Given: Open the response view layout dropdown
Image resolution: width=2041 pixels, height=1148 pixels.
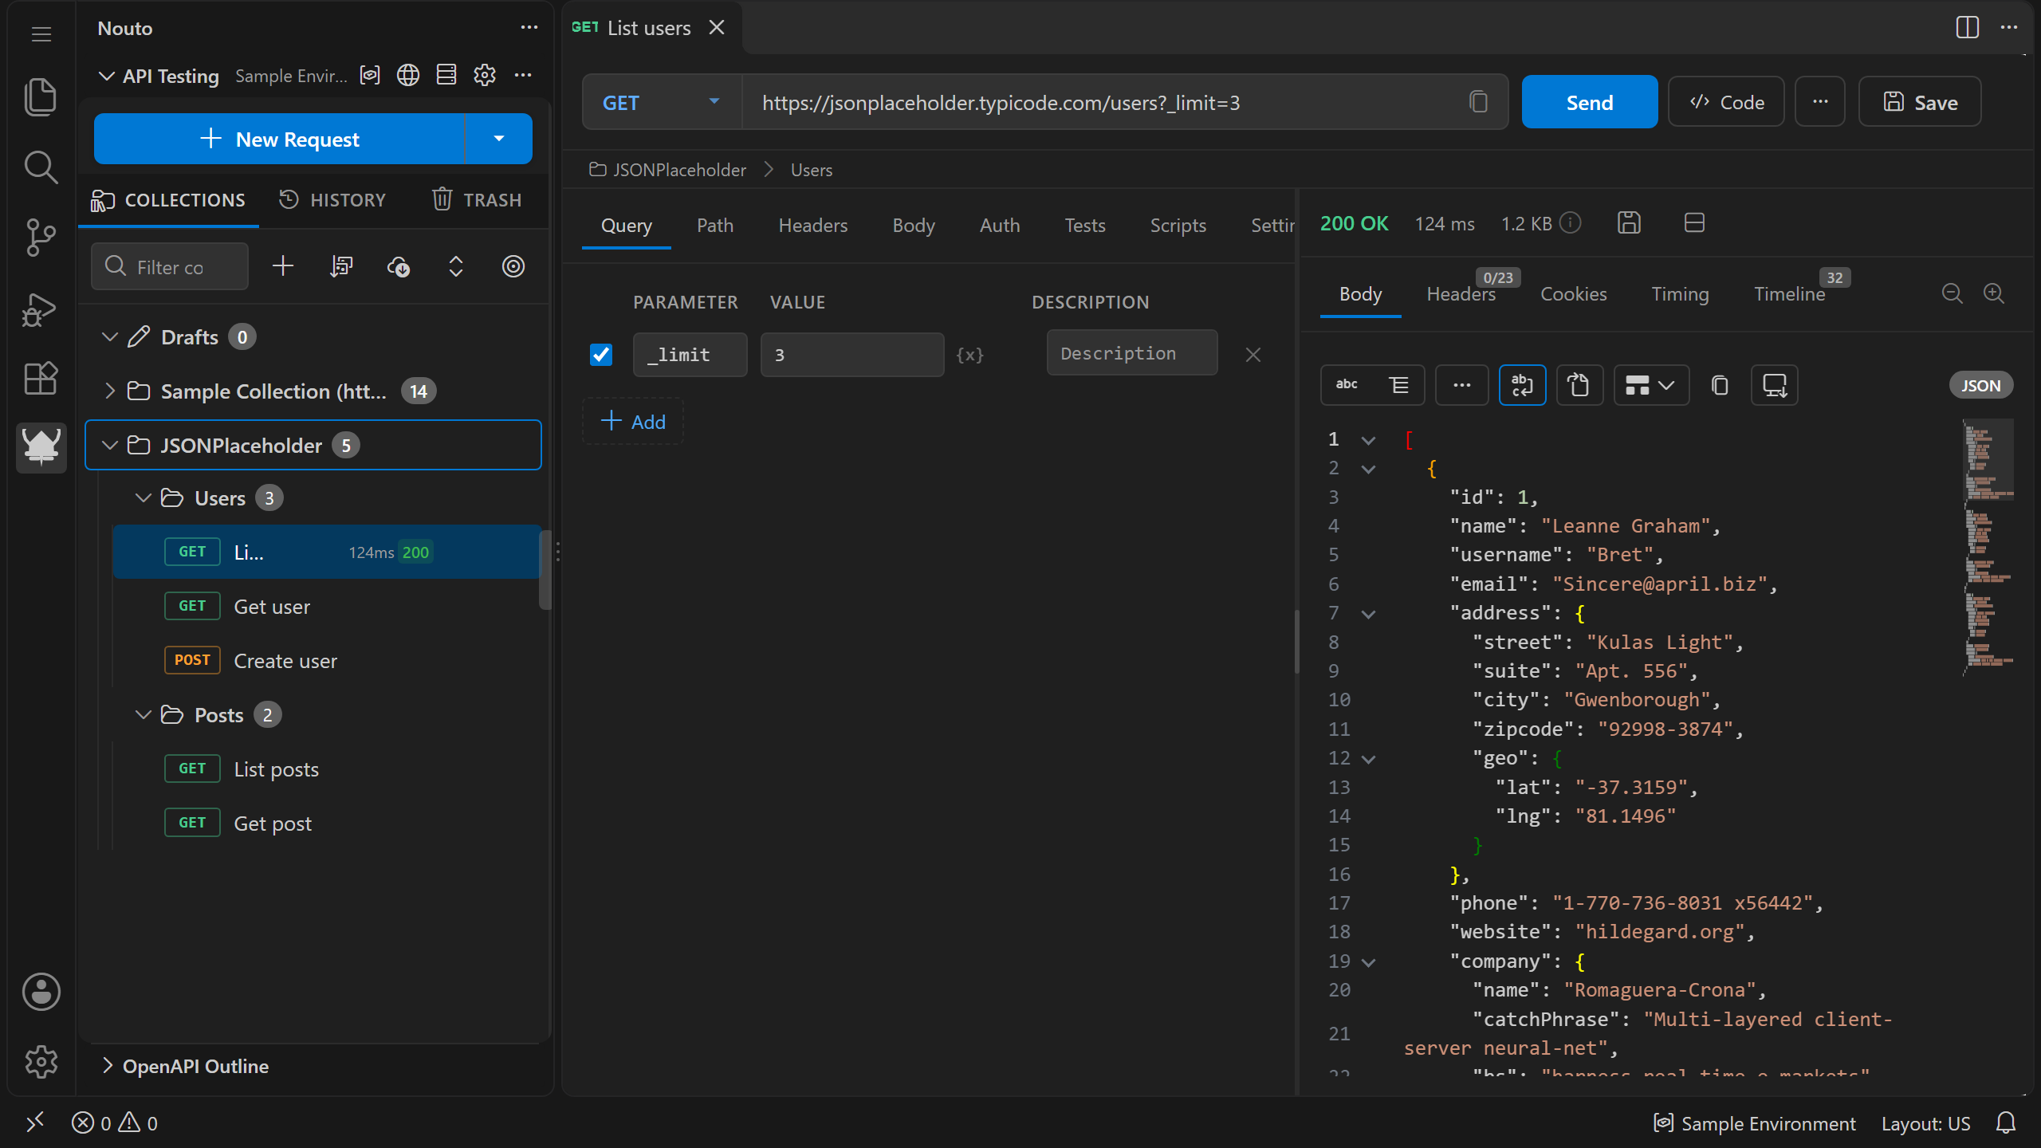Looking at the screenshot, I should click(x=1651, y=386).
